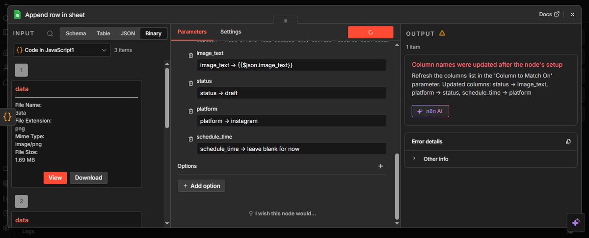Delete the status field with trash icon

[x=191, y=84]
